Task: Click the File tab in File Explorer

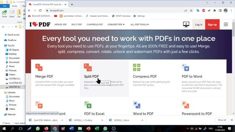Action: pyautogui.click(x=5, y=6)
